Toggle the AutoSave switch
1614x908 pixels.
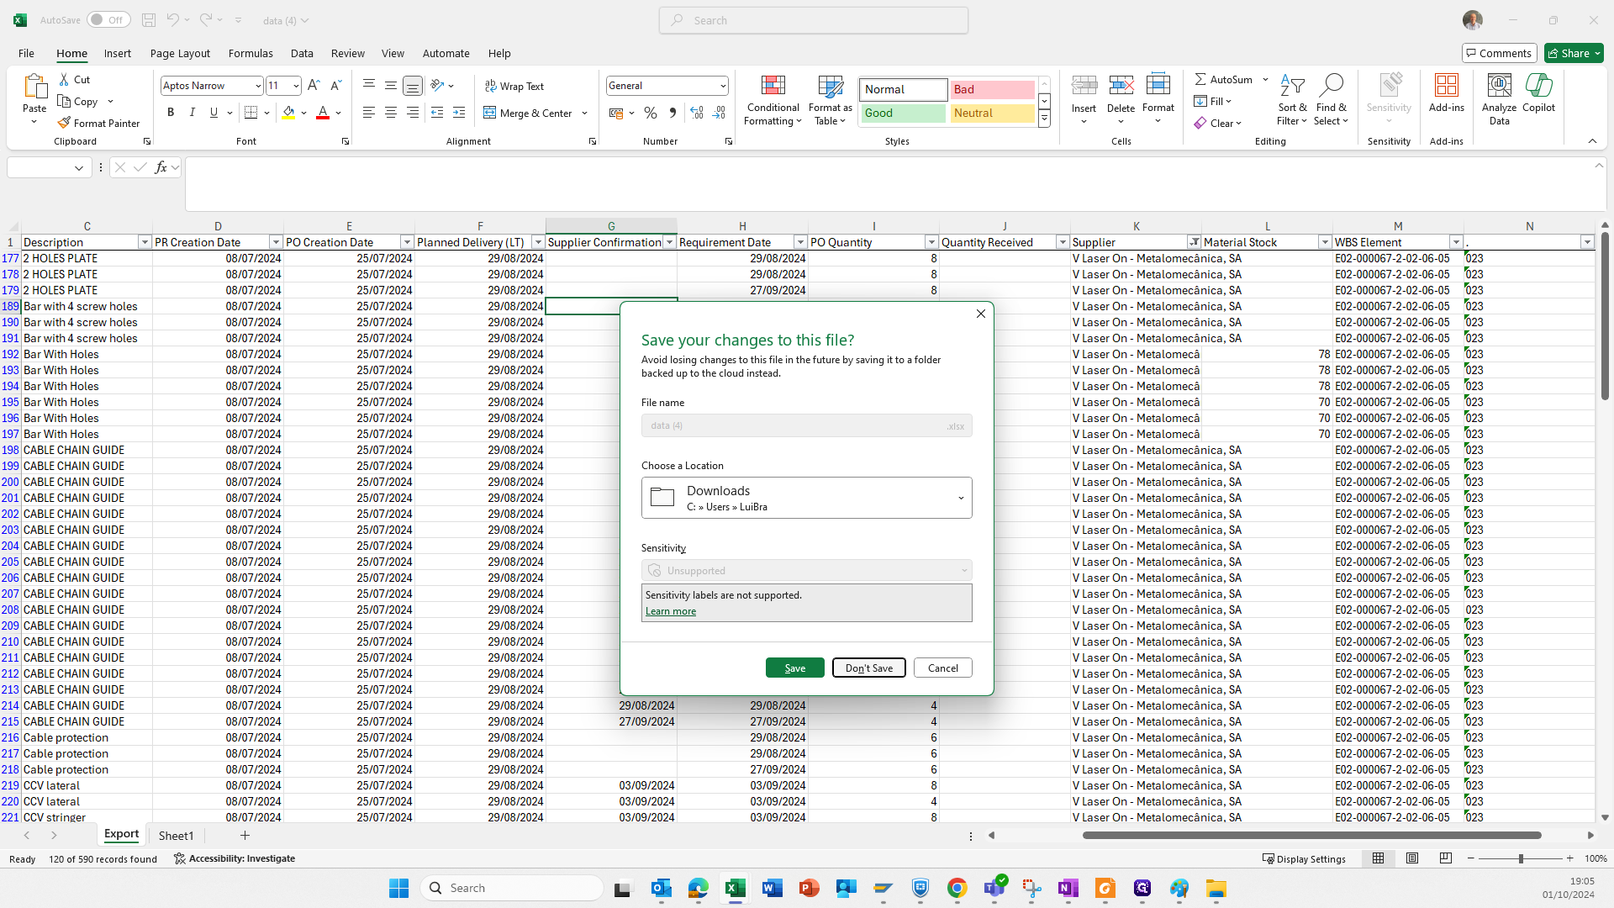click(108, 20)
